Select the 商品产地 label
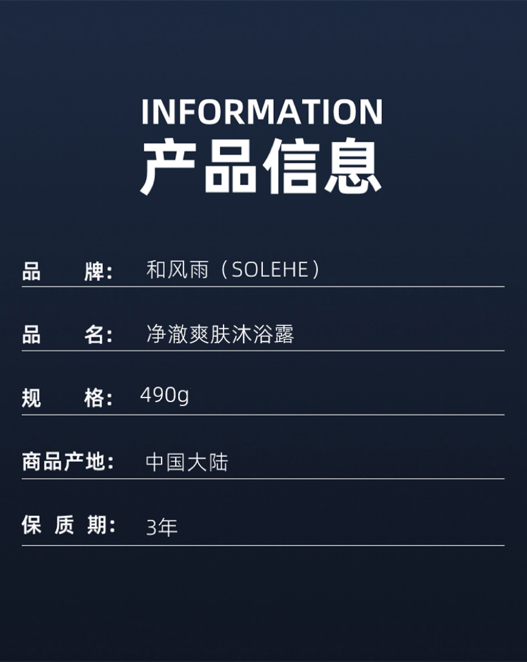 68,462
